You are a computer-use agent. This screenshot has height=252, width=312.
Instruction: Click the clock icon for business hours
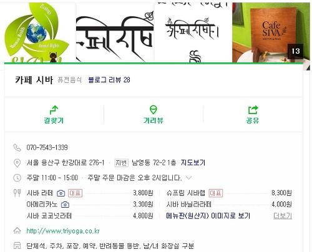pos(17,178)
